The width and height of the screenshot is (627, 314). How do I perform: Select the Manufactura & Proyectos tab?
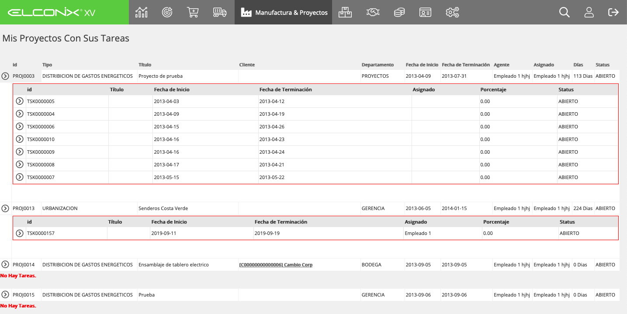(x=284, y=12)
